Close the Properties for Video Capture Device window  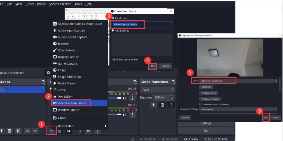coord(280,36)
